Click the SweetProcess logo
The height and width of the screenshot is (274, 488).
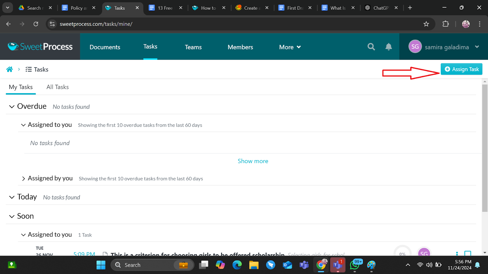tap(40, 47)
